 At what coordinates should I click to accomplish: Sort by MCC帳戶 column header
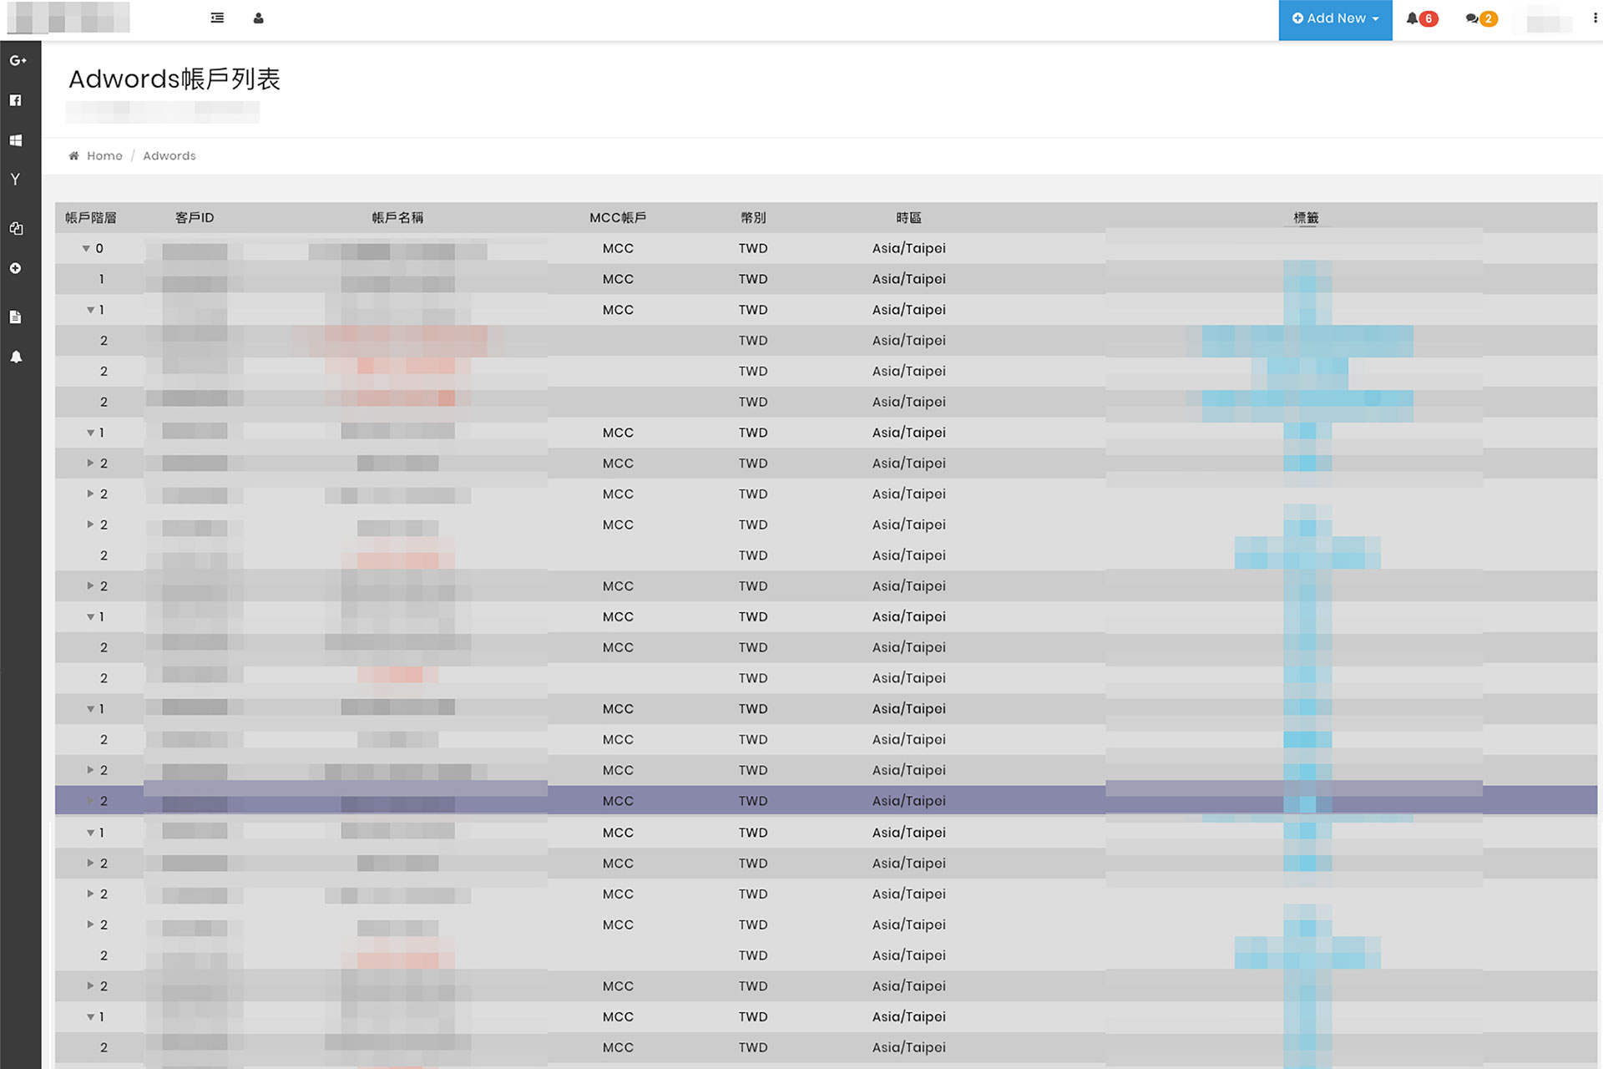point(618,218)
